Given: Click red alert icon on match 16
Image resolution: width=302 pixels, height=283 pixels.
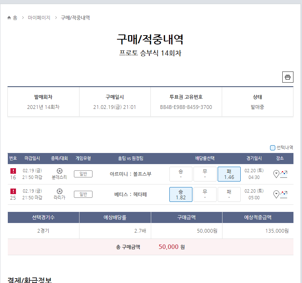Looking at the screenshot, I should 13,171.
